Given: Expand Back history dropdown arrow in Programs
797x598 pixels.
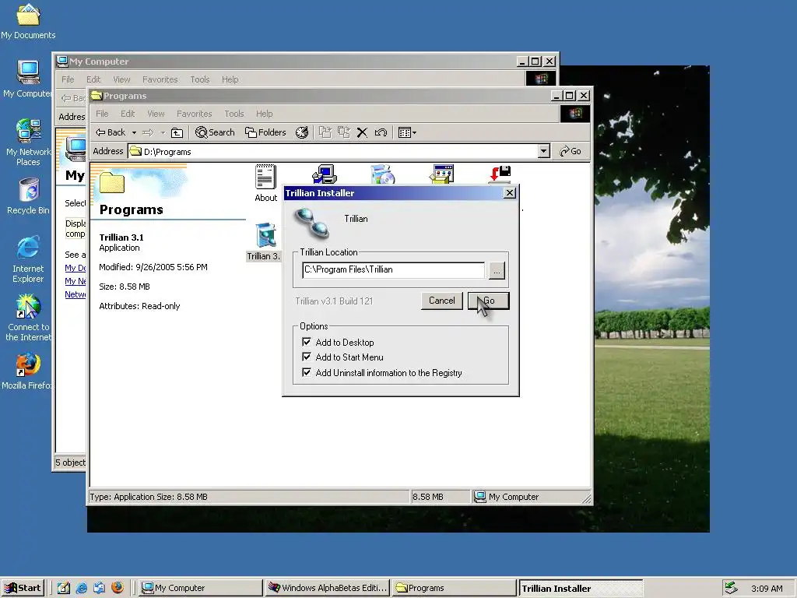Looking at the screenshot, I should pos(134,132).
